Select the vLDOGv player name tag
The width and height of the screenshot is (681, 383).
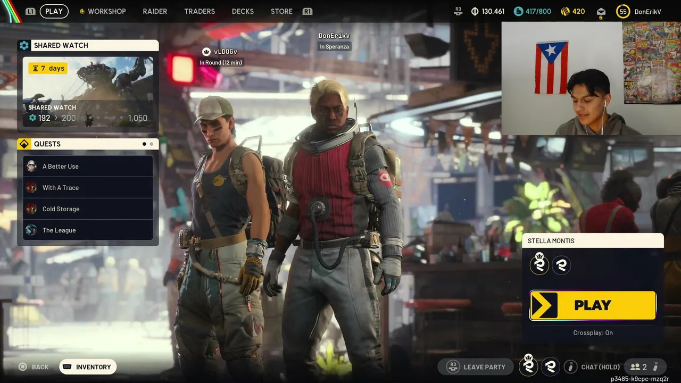(225, 52)
